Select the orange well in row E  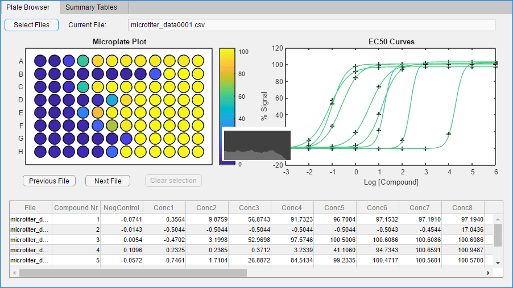click(97, 112)
